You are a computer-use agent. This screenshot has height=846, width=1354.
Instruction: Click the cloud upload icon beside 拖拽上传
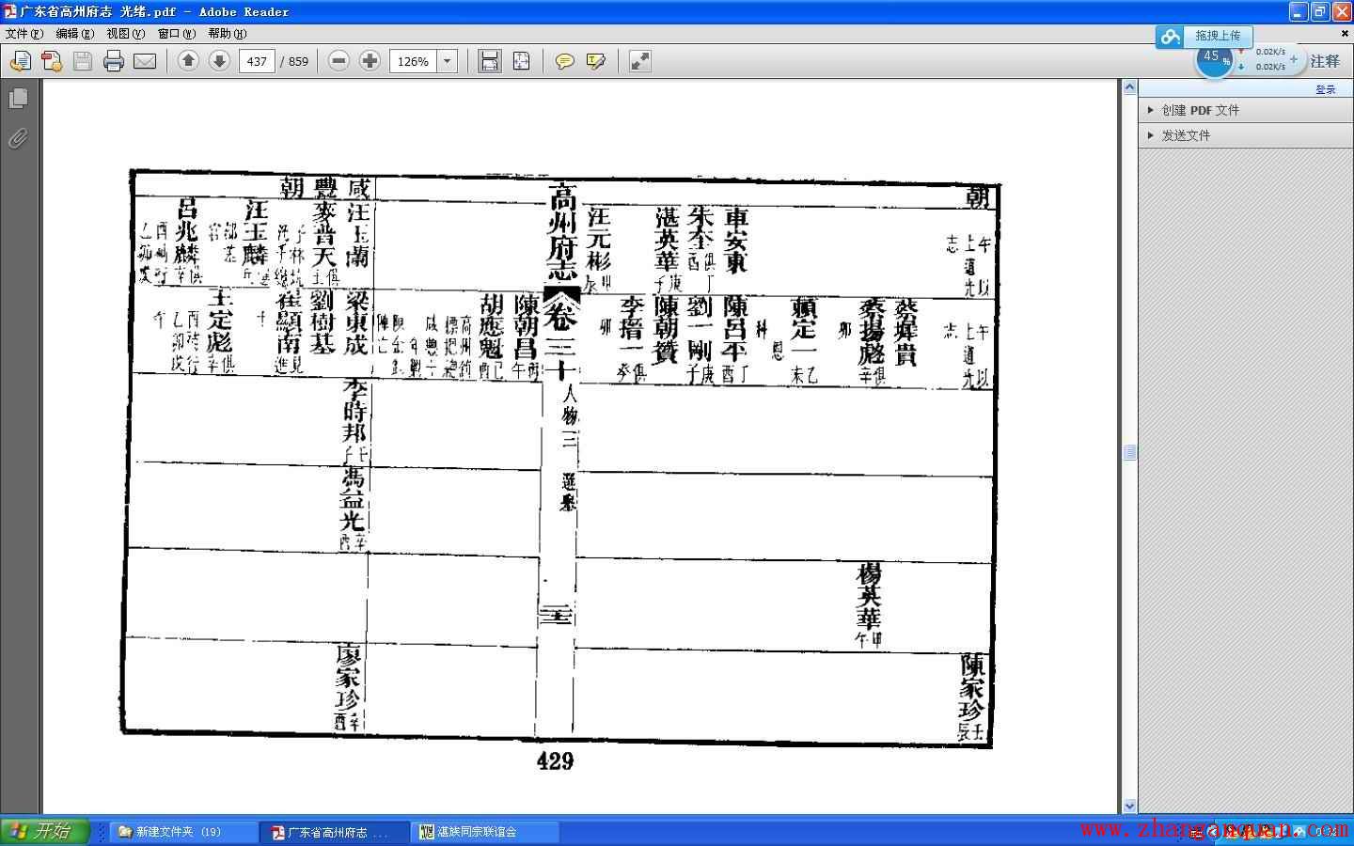click(1171, 37)
